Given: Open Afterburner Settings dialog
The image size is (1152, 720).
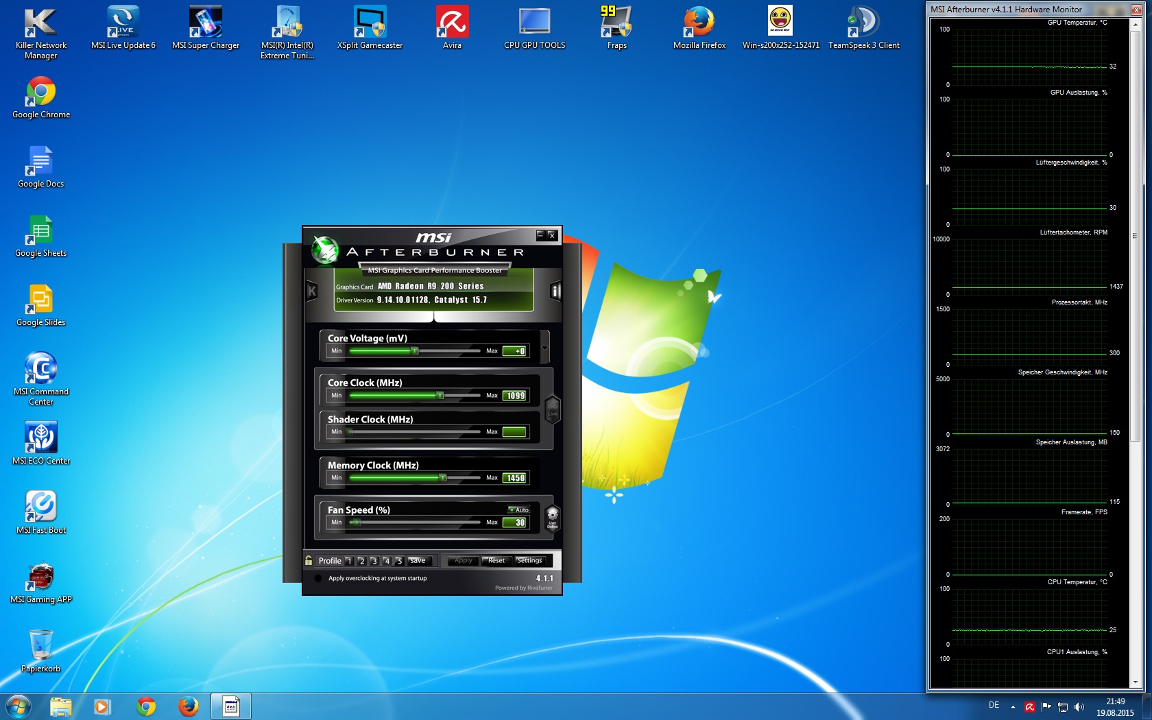Looking at the screenshot, I should click(530, 561).
